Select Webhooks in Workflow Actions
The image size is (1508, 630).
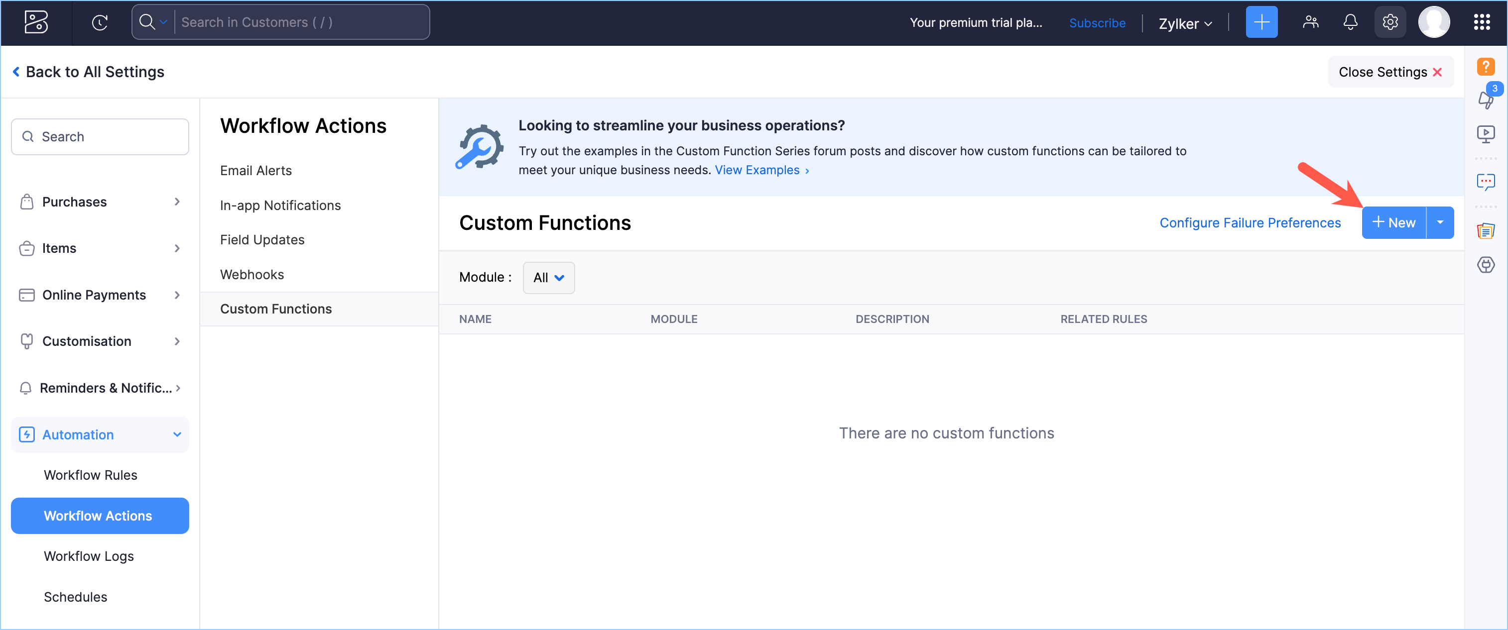[x=251, y=274]
